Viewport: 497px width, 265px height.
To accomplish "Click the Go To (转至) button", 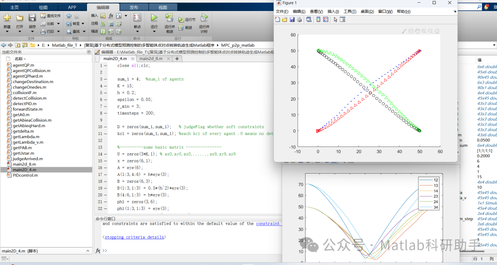I will (x=73, y=23).
